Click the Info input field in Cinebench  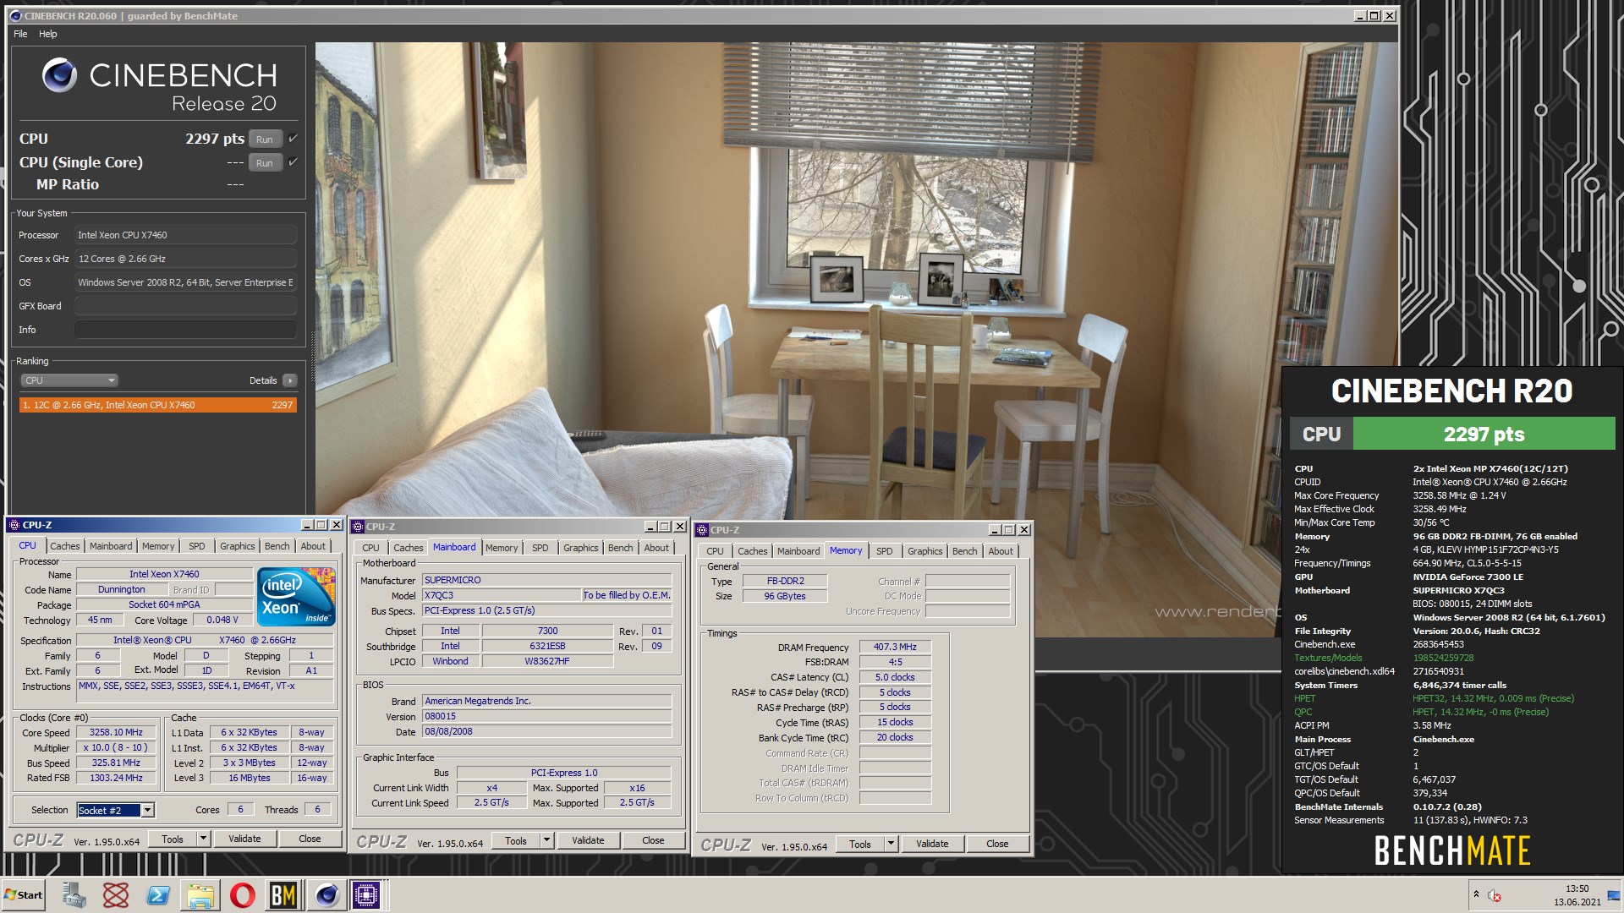[x=185, y=330]
